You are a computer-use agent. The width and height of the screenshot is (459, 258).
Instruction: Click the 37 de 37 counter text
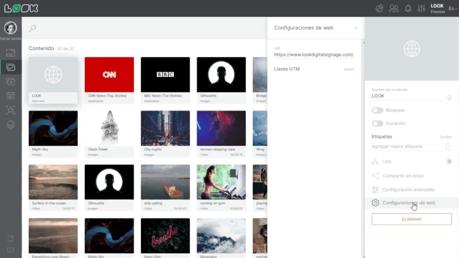(x=66, y=49)
